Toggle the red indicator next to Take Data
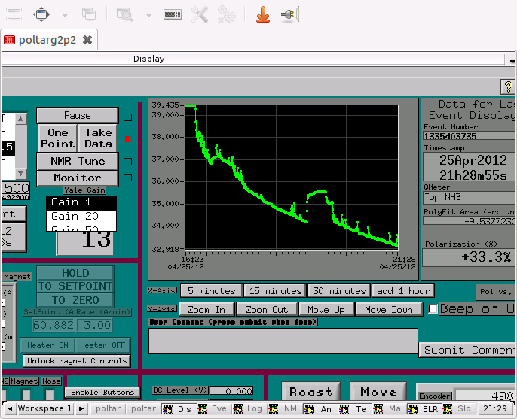This screenshot has height=419, width=517. coord(127,138)
